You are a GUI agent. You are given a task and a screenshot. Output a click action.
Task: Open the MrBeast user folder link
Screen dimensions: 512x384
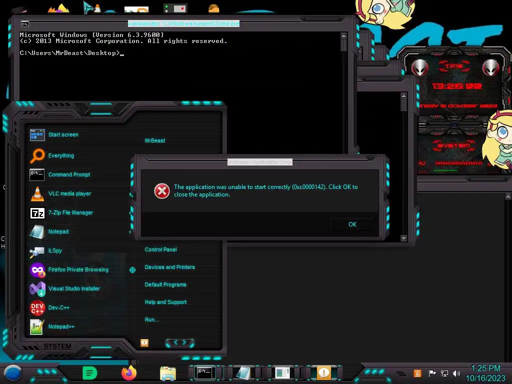coord(155,140)
